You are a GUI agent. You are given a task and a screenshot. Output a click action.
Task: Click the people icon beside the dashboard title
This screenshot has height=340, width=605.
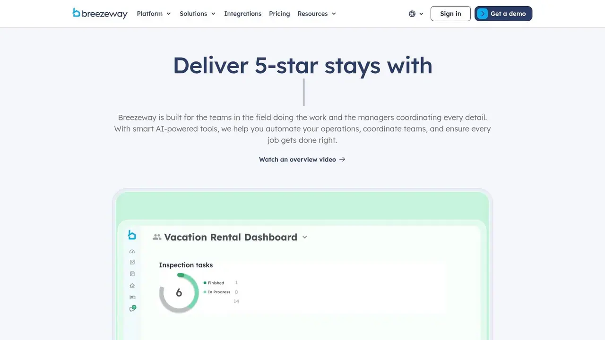(157, 237)
